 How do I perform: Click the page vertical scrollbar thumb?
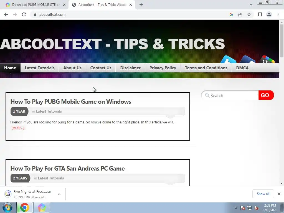pyautogui.click(x=282, y=41)
